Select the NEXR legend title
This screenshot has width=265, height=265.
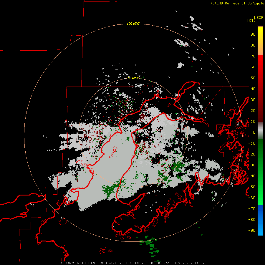click(x=259, y=18)
